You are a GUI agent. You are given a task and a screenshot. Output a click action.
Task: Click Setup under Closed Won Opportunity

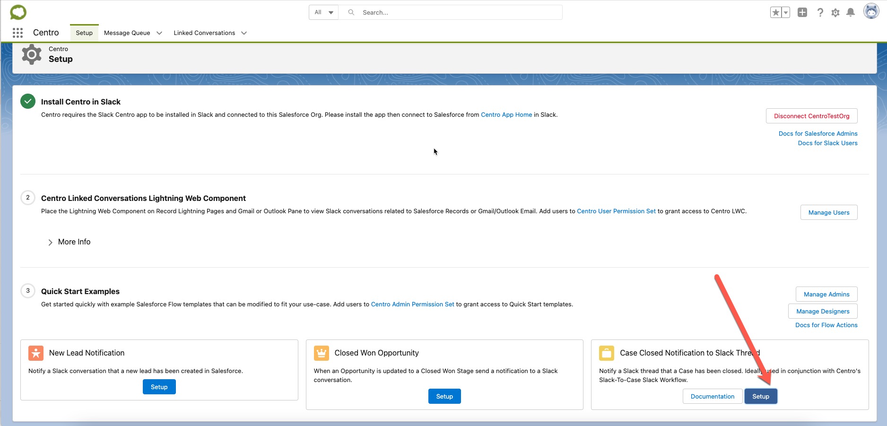(444, 396)
